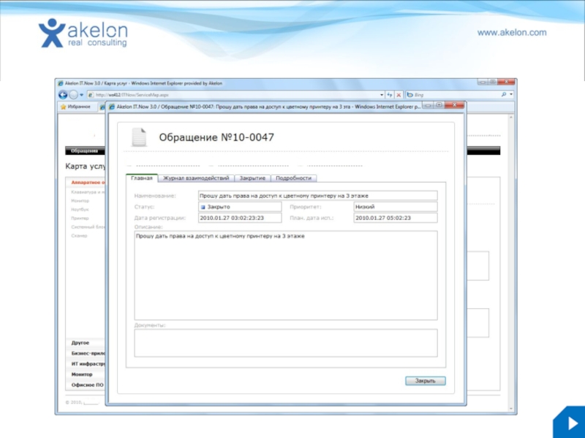
Task: Click the Наименование input field
Action: tap(318, 196)
